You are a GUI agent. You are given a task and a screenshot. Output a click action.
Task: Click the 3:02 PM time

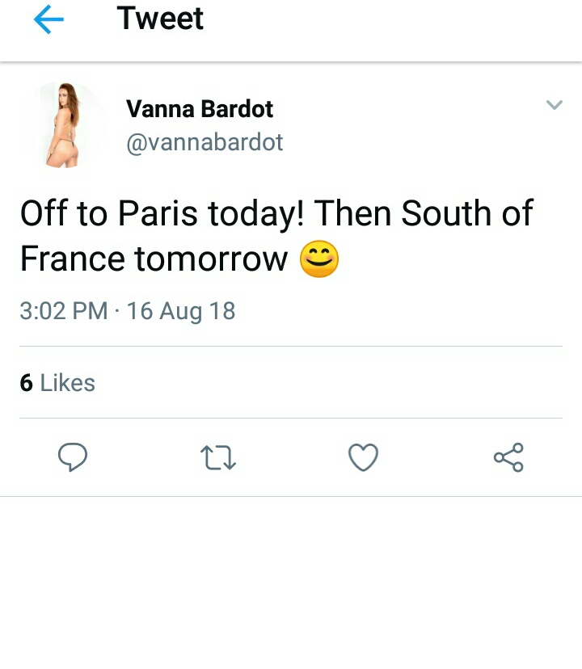64,311
